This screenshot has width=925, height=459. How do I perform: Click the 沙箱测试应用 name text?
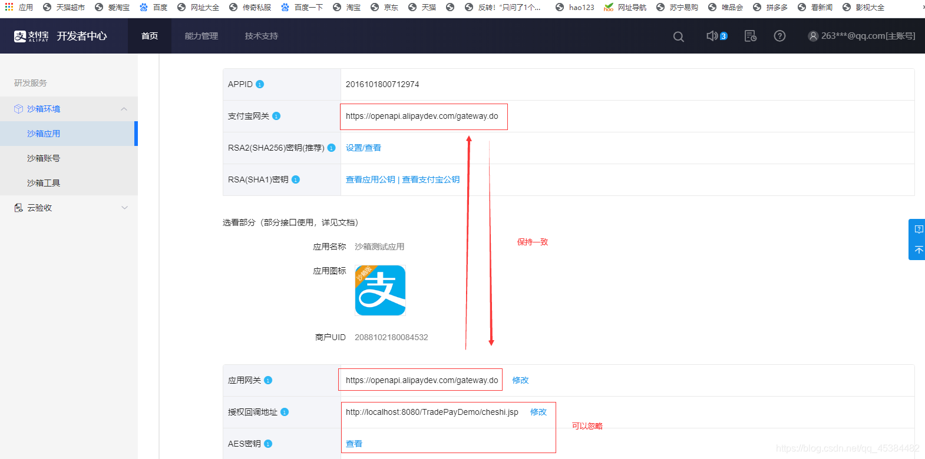click(379, 247)
